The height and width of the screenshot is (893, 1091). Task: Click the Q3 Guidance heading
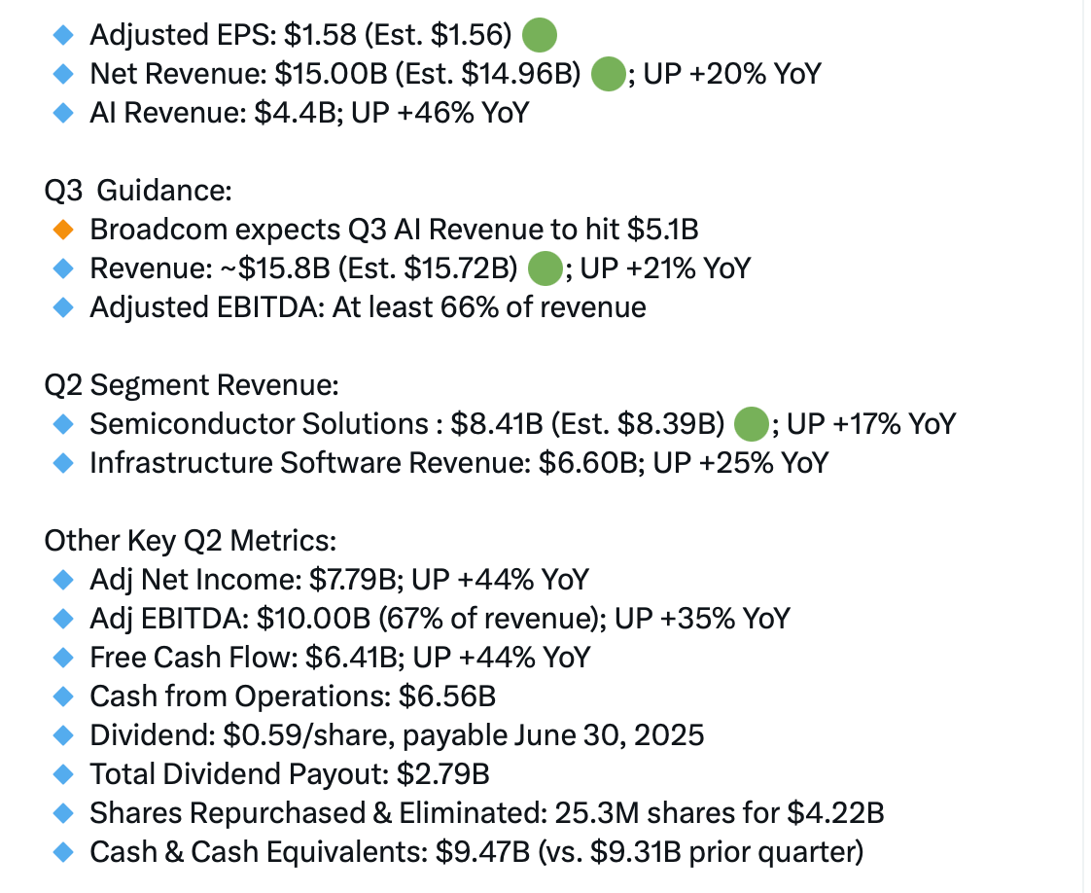click(138, 191)
